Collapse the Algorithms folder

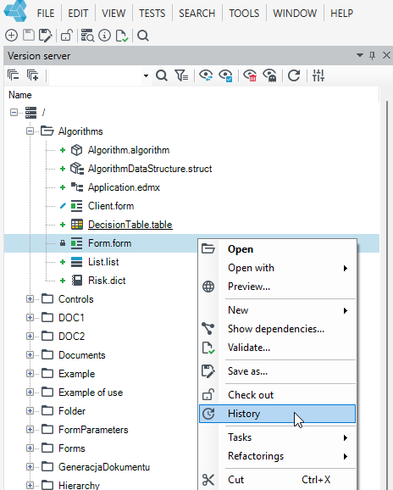(x=30, y=131)
